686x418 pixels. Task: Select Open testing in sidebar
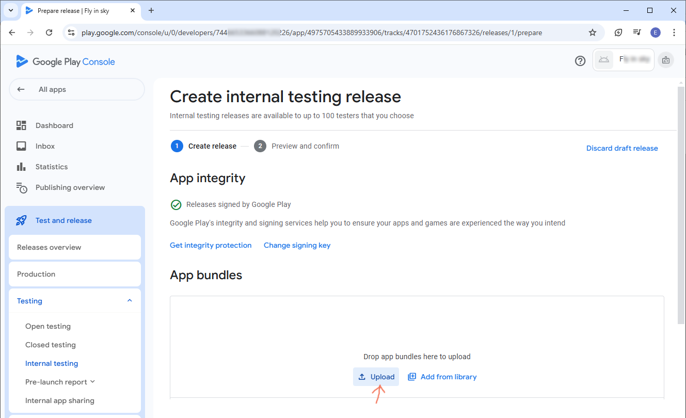click(x=48, y=326)
